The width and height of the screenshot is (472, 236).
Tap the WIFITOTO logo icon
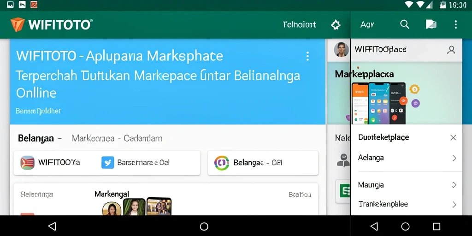coord(17,24)
